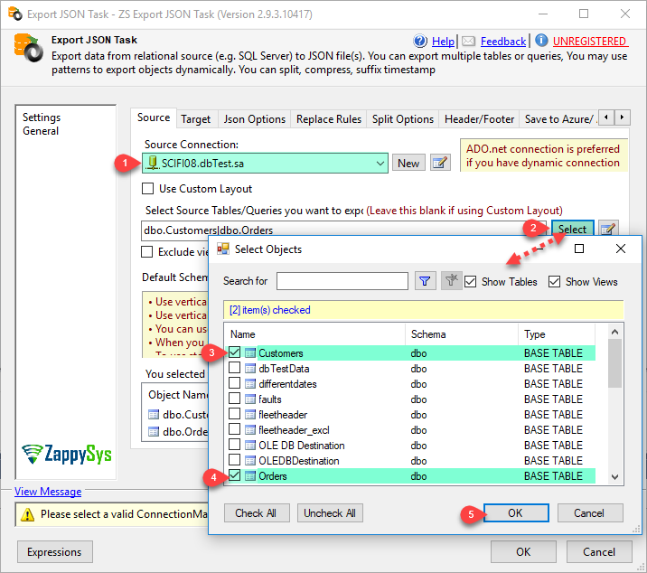Uncheck the Customers table checkbox
This screenshot has width=647, height=573.
tap(234, 352)
